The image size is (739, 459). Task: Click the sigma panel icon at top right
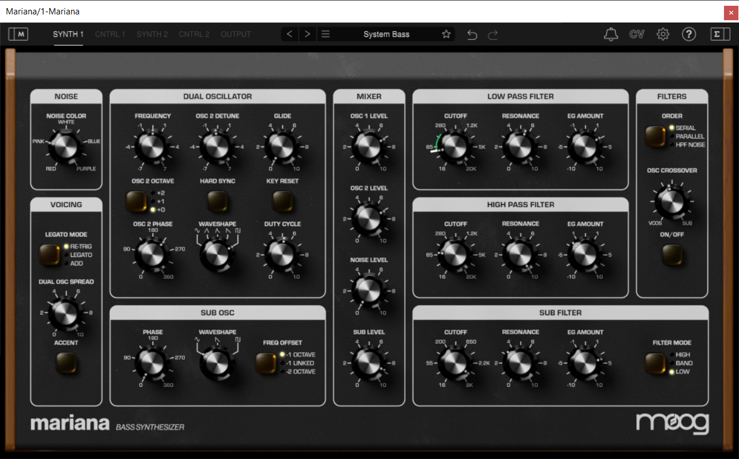tap(720, 34)
